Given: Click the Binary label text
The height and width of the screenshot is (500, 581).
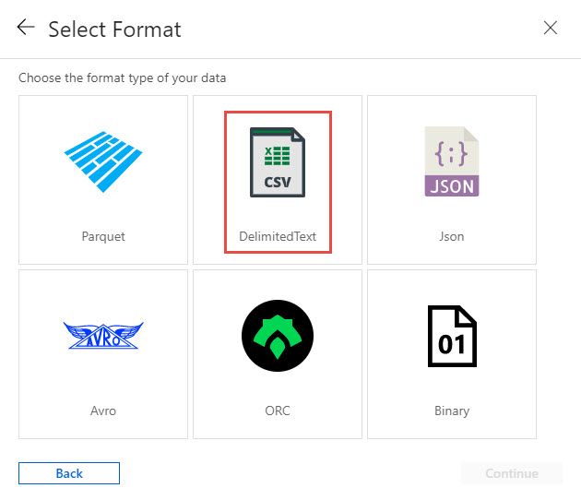Looking at the screenshot, I should pos(452,411).
